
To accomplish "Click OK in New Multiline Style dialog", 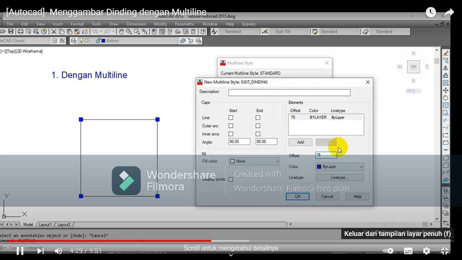I will [298, 197].
